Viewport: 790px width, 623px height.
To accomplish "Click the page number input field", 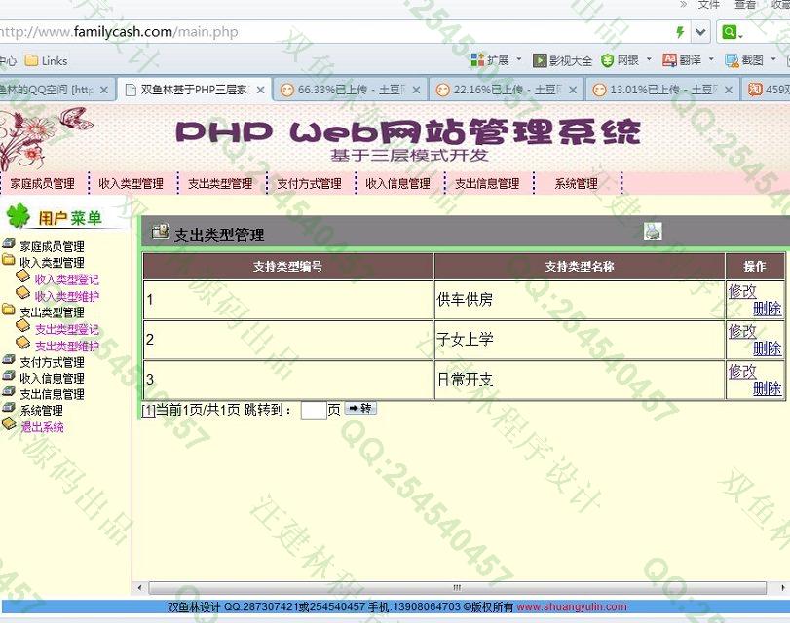I will (314, 410).
